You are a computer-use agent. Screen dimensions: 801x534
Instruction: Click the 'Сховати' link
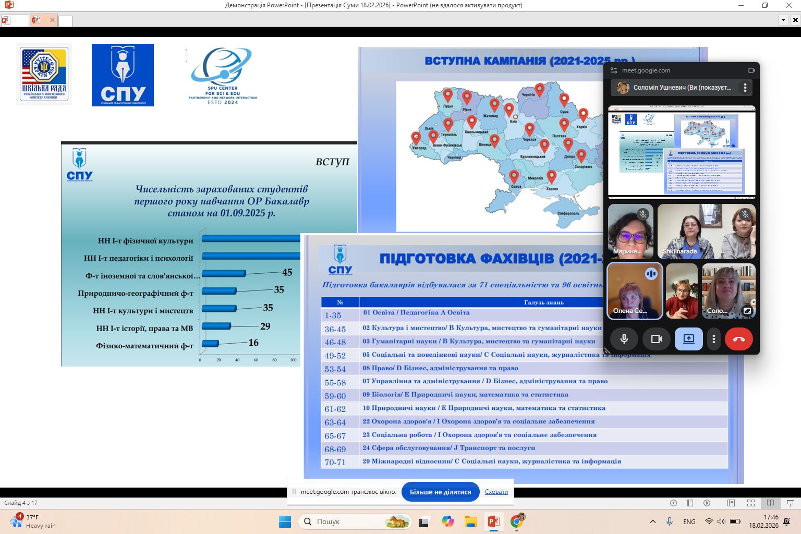(496, 492)
